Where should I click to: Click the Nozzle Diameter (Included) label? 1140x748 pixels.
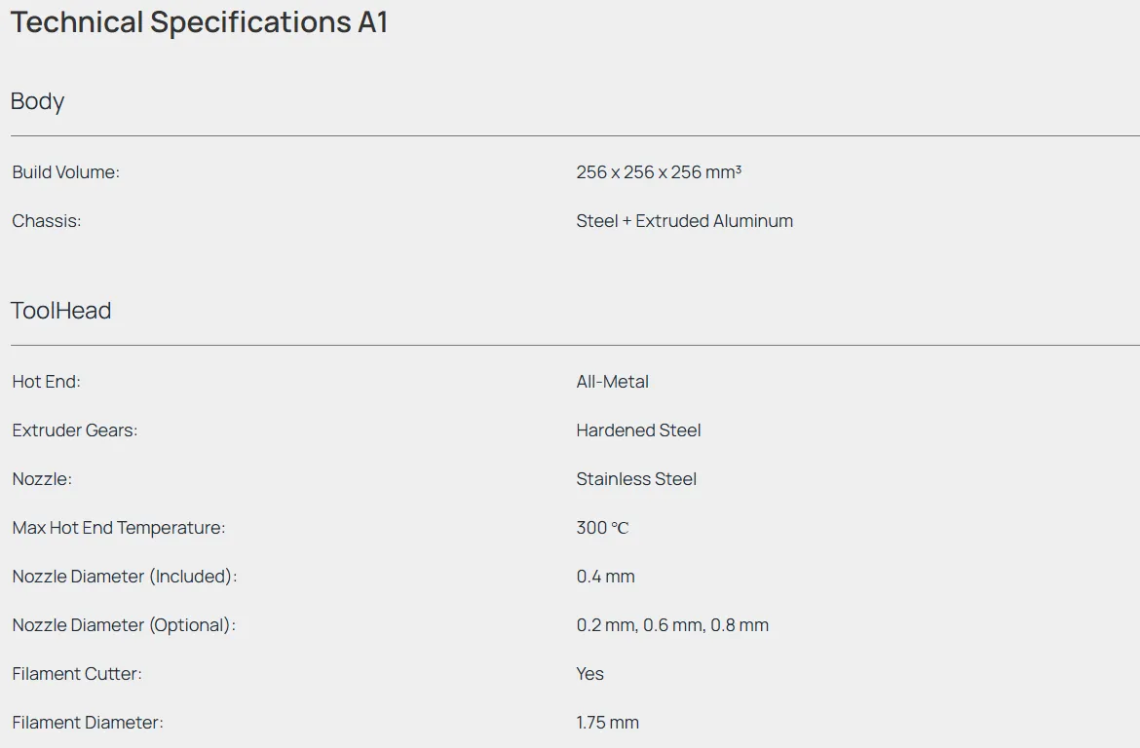click(x=124, y=577)
